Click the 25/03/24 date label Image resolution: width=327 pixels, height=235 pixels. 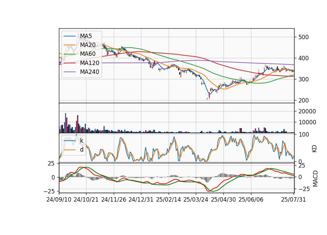click(196, 200)
